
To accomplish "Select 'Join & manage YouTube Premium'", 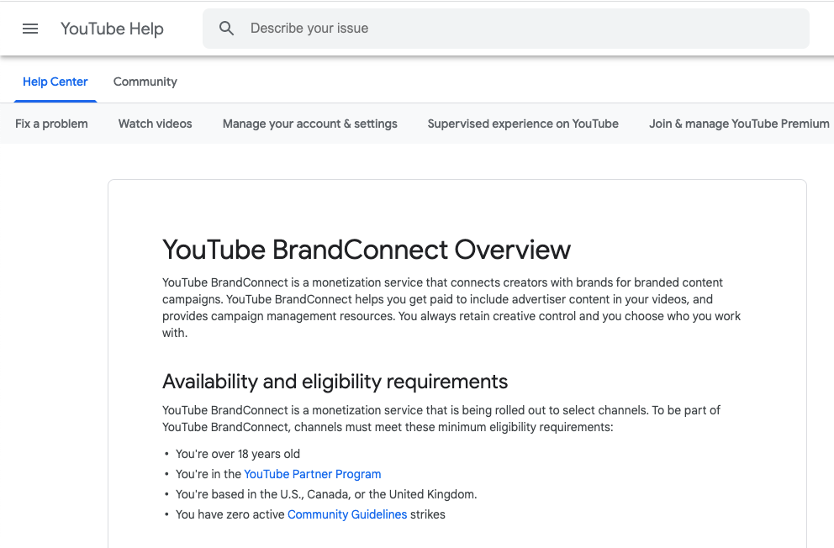I will point(739,124).
